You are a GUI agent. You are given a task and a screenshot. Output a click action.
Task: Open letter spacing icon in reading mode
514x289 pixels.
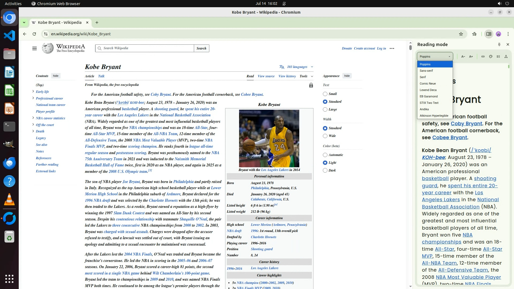coord(506,56)
